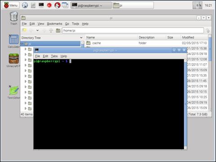Switch to the pi file manager taskbar button

tap(133, 5)
